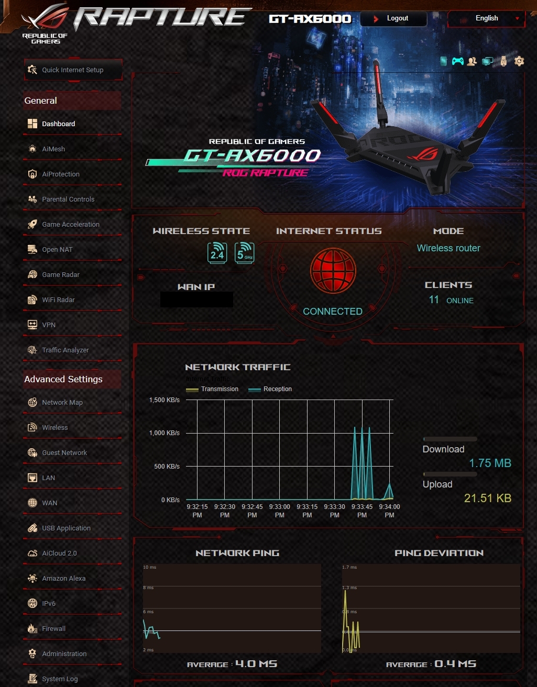Screen dimensions: 537x687
Task: Open the AiProtection menu item
Action: (72, 174)
